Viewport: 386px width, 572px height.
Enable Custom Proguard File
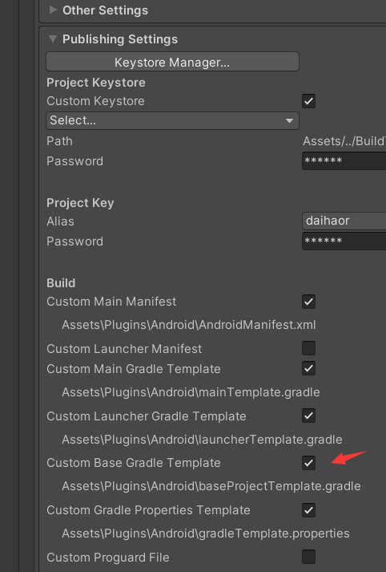(x=308, y=557)
